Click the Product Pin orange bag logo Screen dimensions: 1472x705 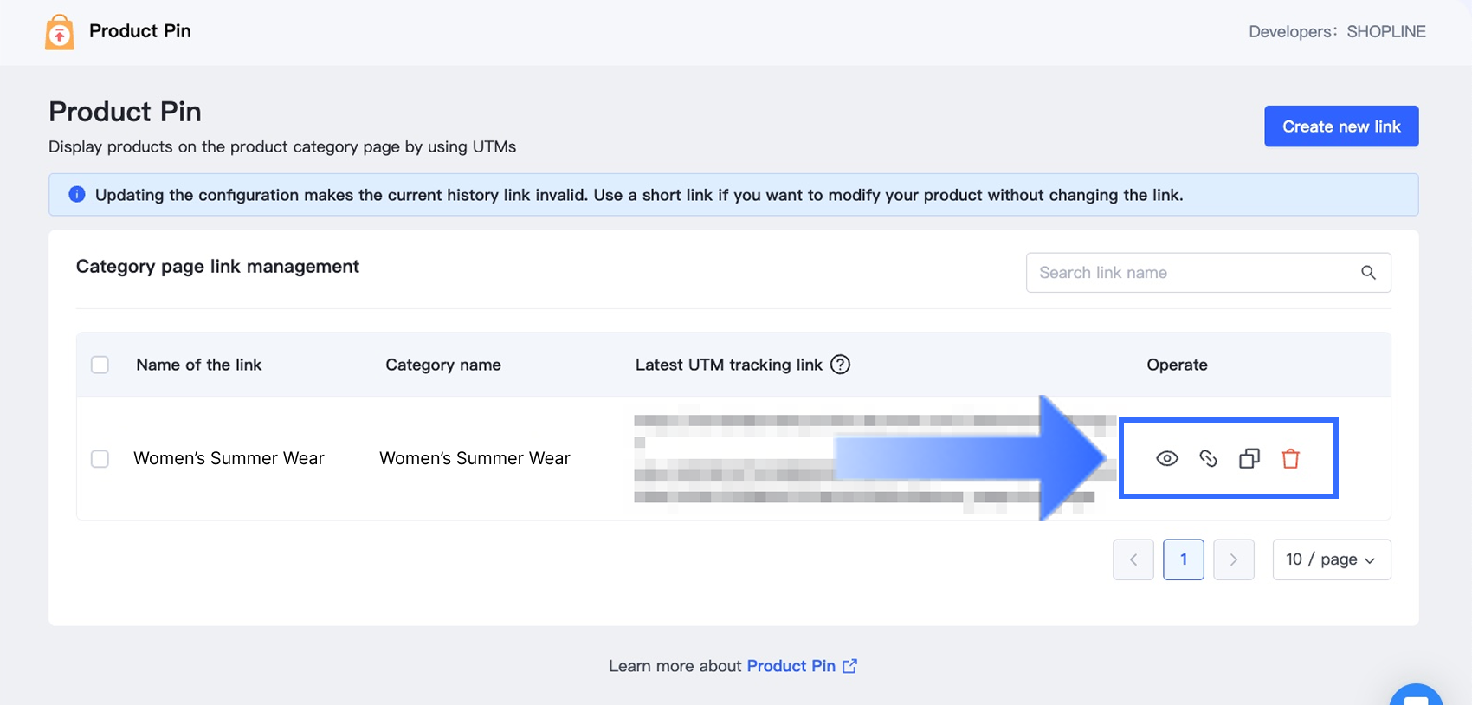pyautogui.click(x=59, y=32)
